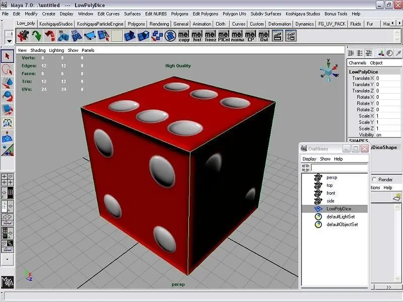Screen dimensions: 403x302
Task: Open the viewport Lighting menu
Action: pos(56,50)
